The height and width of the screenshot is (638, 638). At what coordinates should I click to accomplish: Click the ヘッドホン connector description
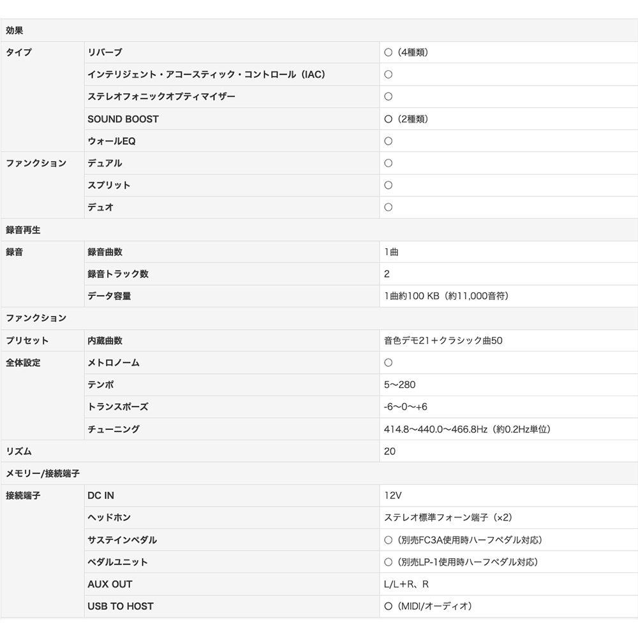(448, 517)
